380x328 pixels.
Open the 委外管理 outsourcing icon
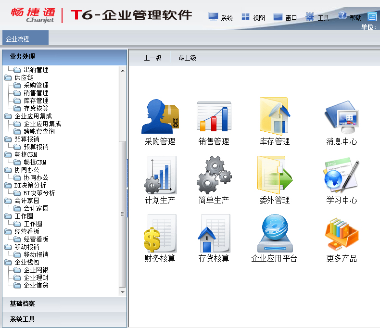click(x=274, y=175)
